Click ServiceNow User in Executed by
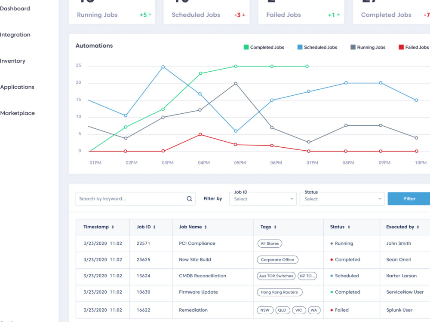Screen dimensions: 430x322 (405, 292)
